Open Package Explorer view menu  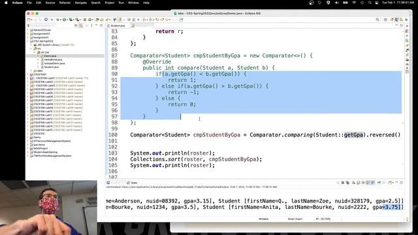[91, 25]
